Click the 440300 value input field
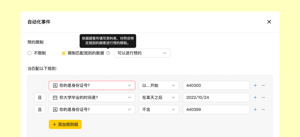 click(216, 85)
